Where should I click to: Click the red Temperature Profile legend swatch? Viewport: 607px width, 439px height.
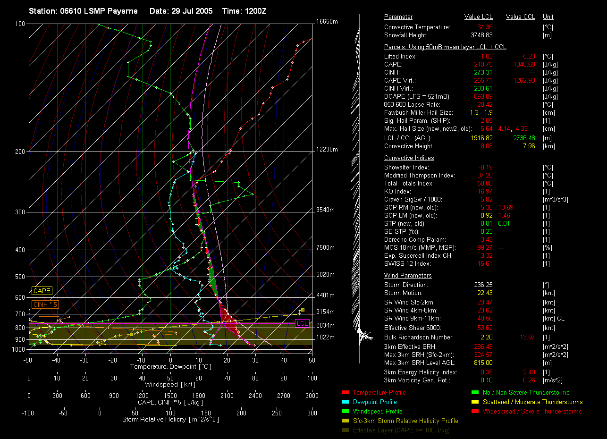(x=345, y=393)
